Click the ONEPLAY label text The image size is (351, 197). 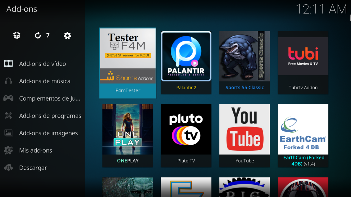(128, 161)
